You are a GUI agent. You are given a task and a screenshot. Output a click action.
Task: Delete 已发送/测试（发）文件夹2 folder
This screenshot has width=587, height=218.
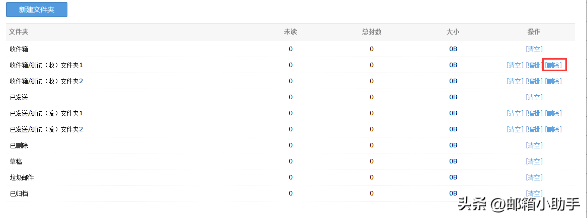pos(553,129)
